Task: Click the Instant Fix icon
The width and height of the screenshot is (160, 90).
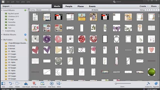Action: tap(148, 83)
